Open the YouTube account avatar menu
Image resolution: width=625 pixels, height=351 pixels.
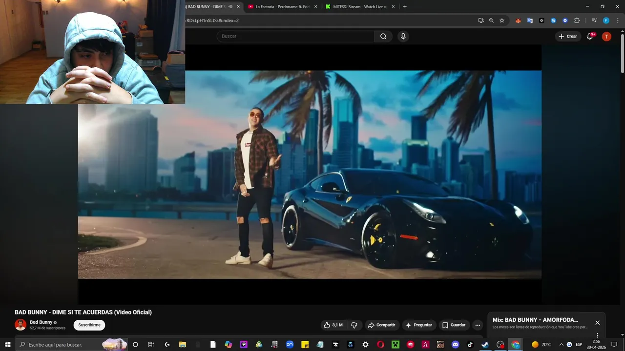click(606, 36)
